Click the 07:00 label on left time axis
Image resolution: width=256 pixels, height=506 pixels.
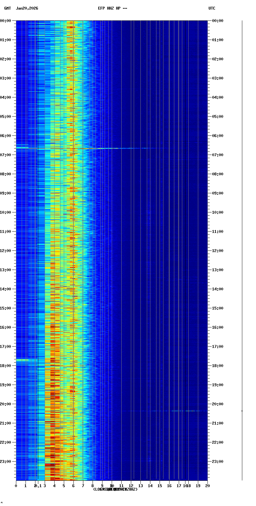point(5,155)
